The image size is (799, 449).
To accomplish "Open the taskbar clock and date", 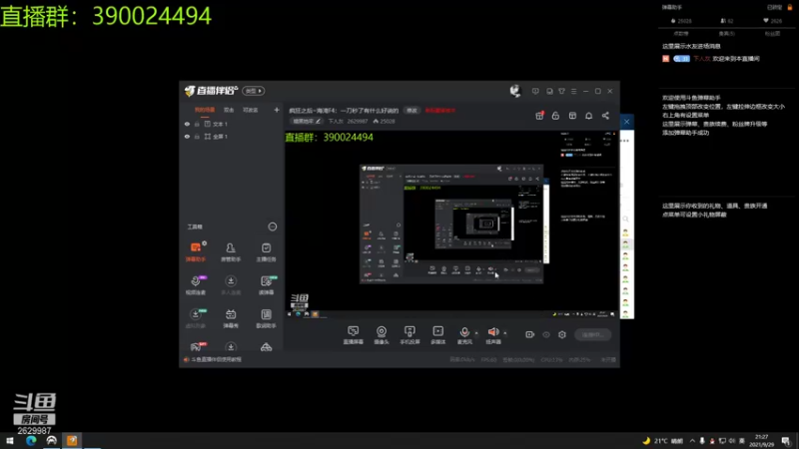I will point(761,441).
